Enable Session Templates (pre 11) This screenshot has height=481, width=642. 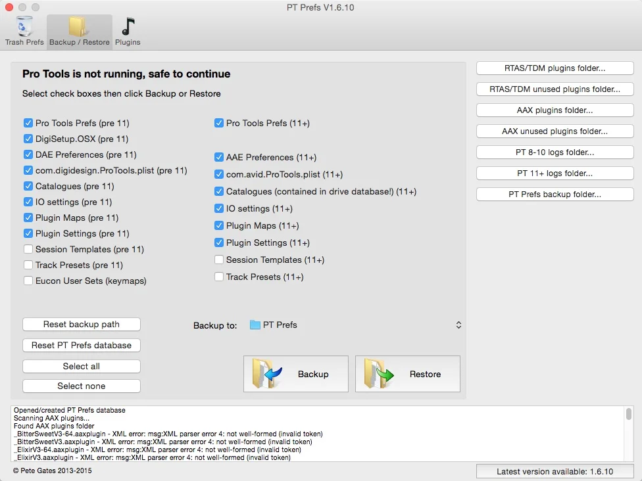(28, 249)
